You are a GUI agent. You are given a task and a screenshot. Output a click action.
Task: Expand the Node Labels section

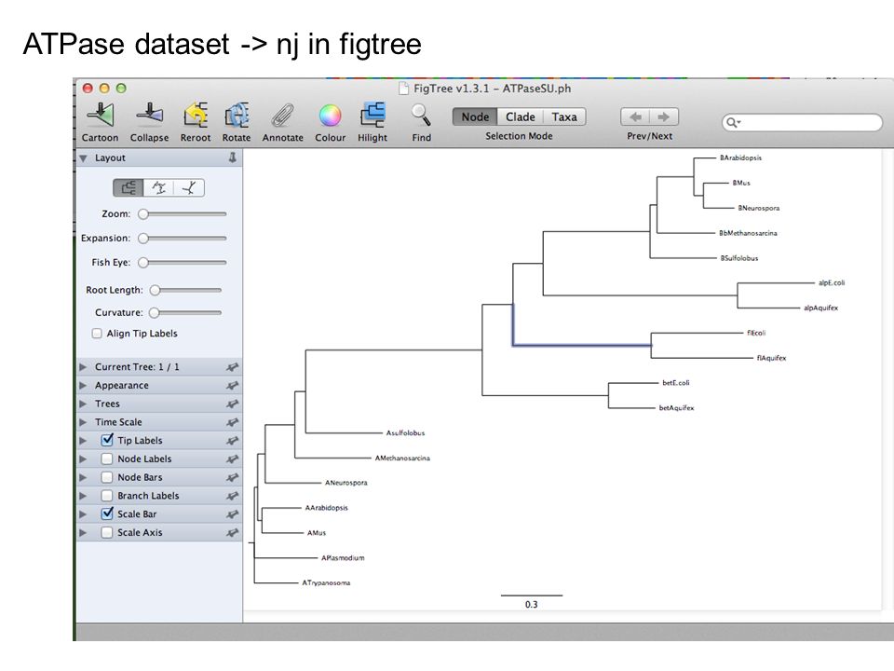pos(83,459)
